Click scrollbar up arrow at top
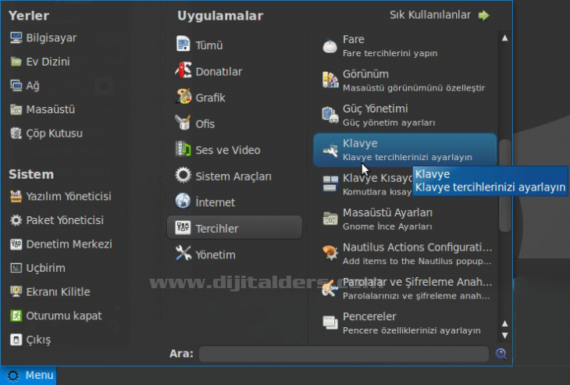Viewport: 570px width, 385px height. [x=504, y=37]
